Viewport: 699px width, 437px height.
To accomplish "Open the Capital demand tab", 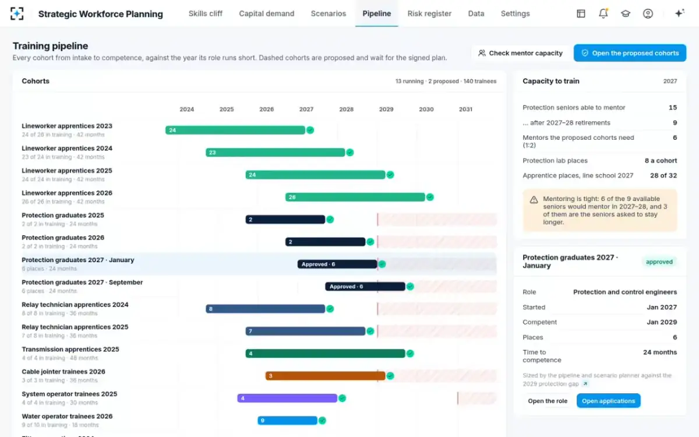I will 267,13.
